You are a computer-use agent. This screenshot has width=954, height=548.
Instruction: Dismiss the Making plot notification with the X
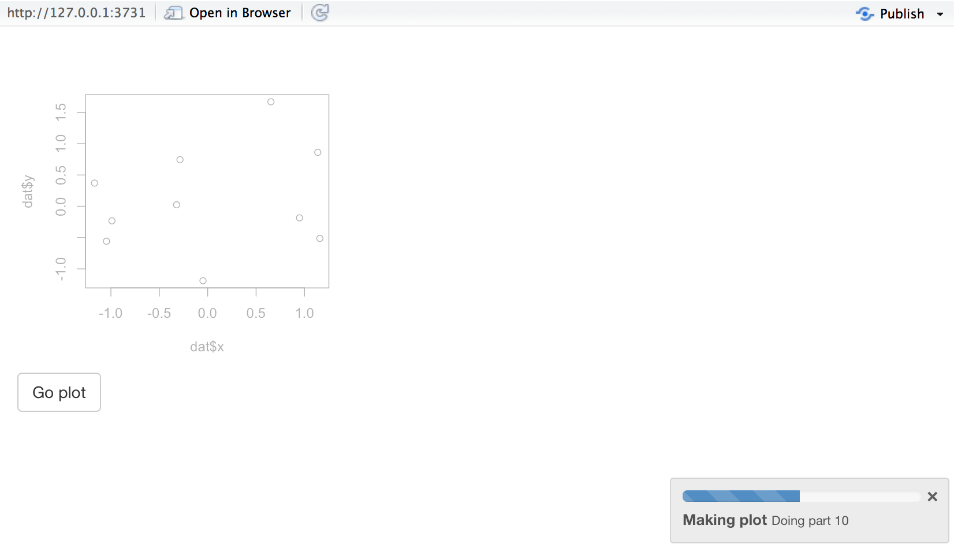click(931, 496)
